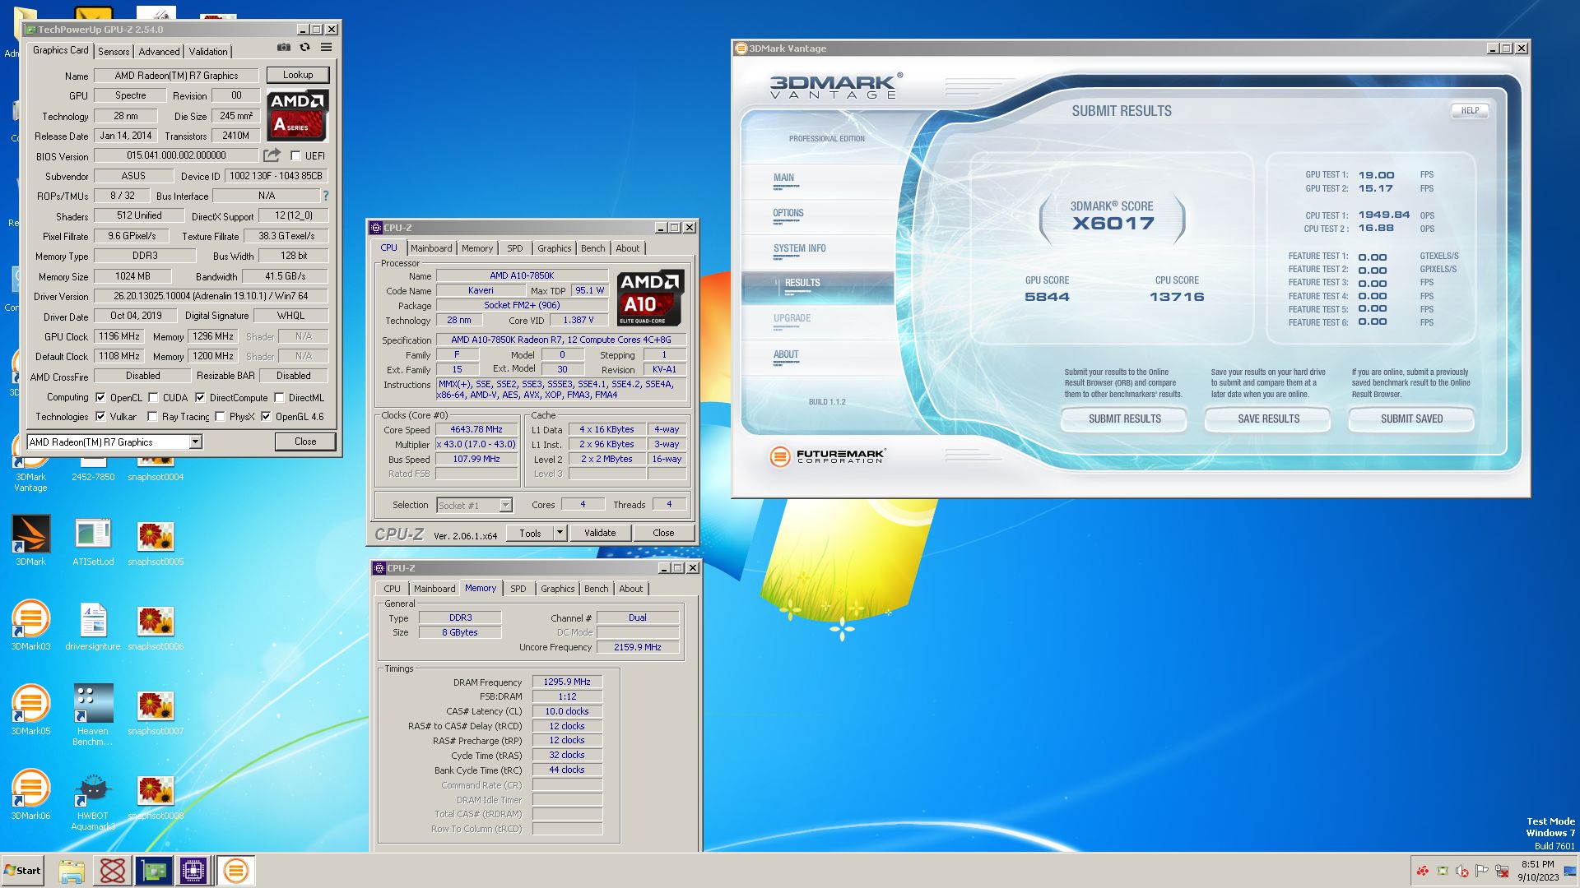
Task: Open Graphics tab in bottom CPU-Z window
Action: point(557,589)
